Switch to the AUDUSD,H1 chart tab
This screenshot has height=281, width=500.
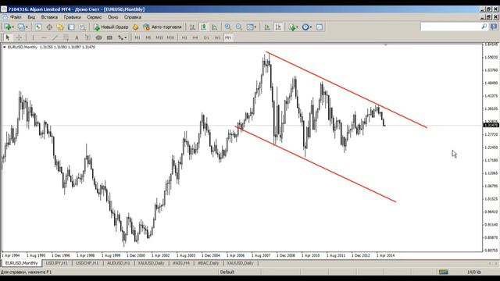[118, 263]
